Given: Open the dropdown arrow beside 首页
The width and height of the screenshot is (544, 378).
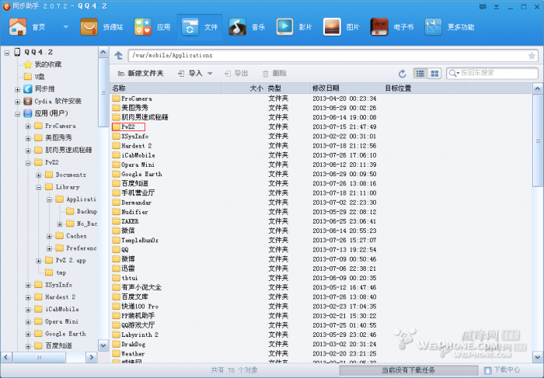Looking at the screenshot, I should coord(65,27).
